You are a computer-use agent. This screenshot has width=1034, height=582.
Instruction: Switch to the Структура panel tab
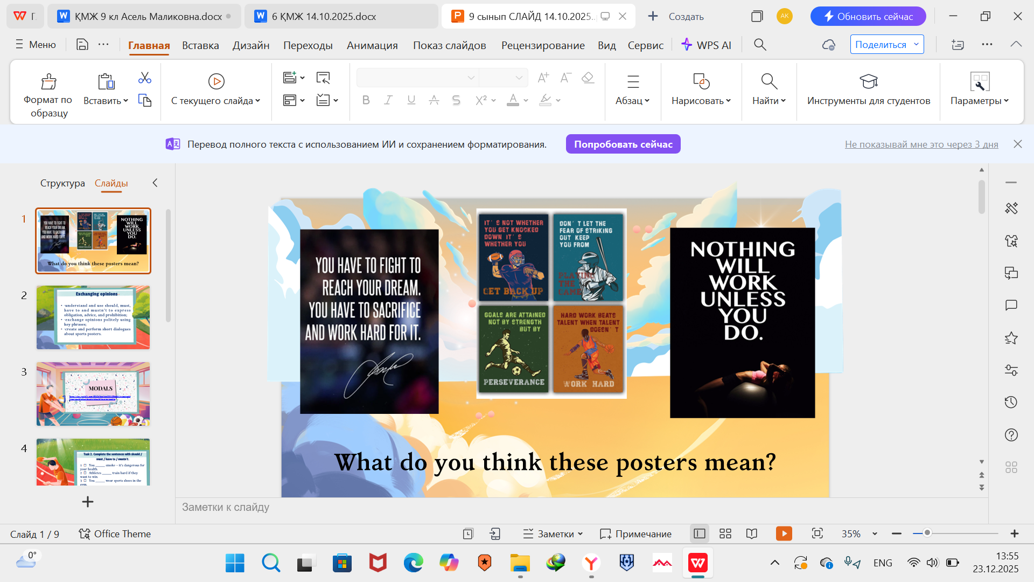click(x=62, y=183)
